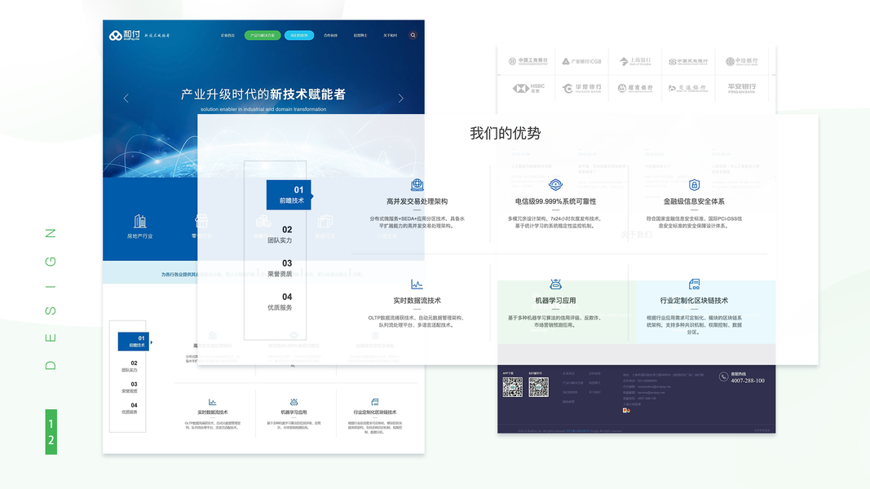Click the 我们的优势 section heading
The image size is (870, 489).
505,133
